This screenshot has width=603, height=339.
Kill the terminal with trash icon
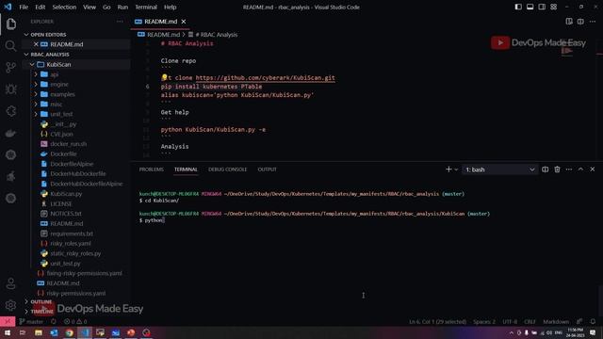point(557,169)
